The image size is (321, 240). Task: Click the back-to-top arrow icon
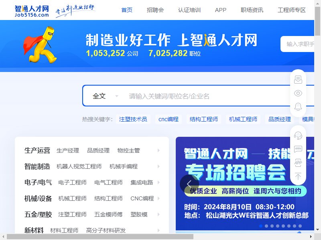point(298,176)
